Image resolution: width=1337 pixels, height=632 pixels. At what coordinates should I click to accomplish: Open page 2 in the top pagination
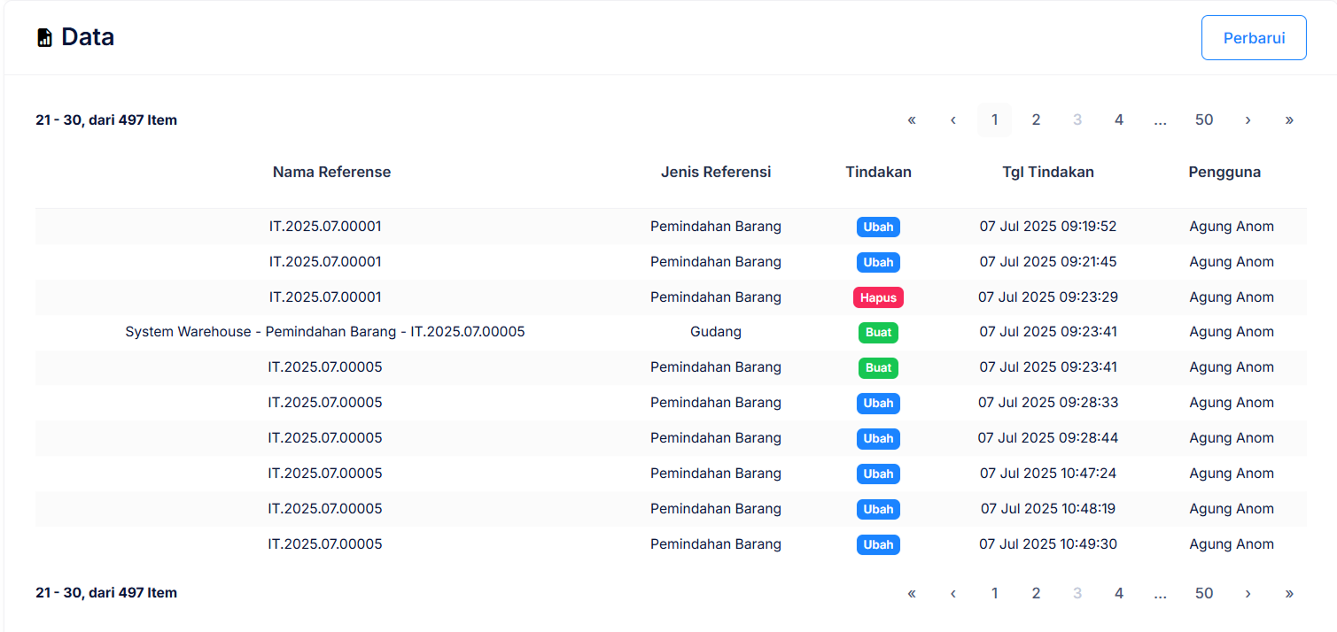tap(1035, 120)
